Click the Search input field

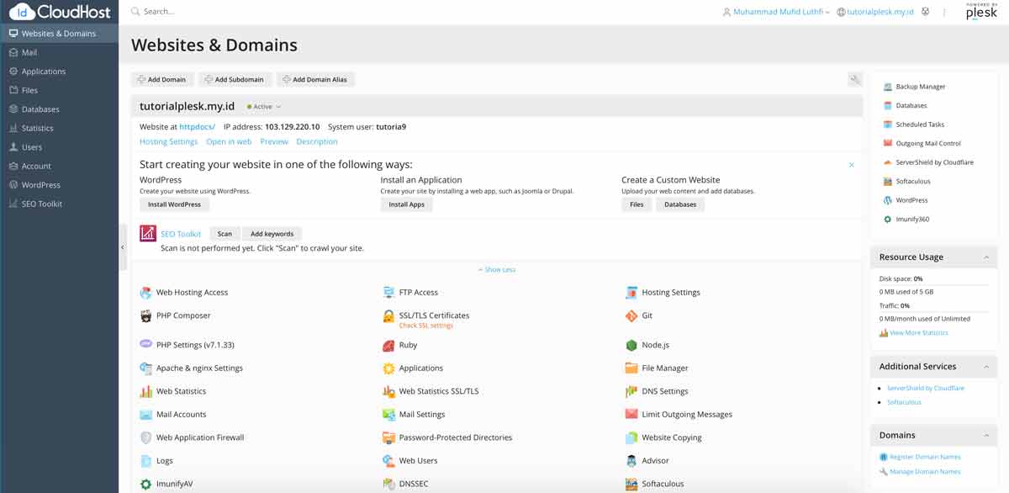point(168,12)
